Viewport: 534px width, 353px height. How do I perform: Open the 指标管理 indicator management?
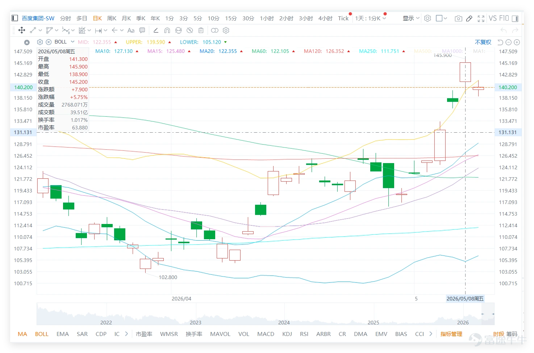coord(451,334)
